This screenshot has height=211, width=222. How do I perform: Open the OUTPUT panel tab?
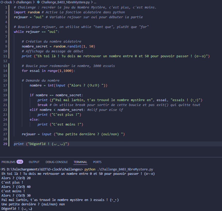click(x=34, y=162)
